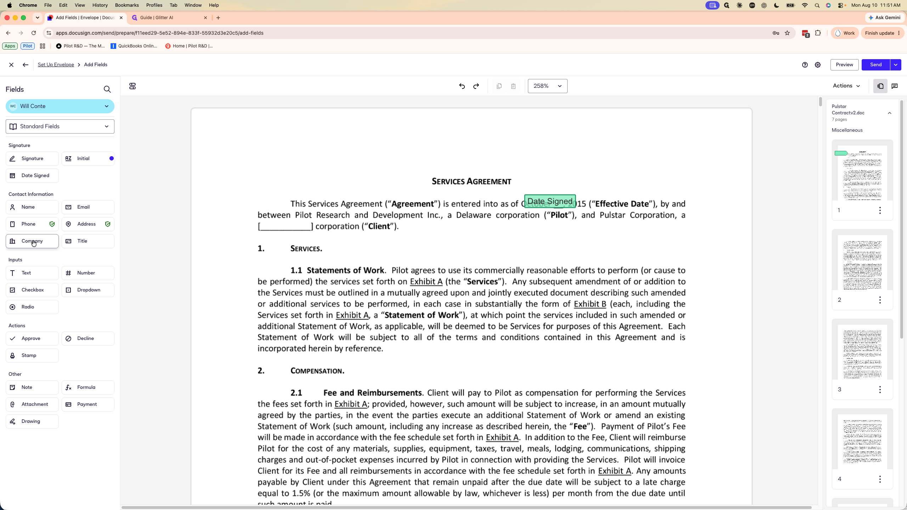Select the Attachment field
The height and width of the screenshot is (510, 907).
[x=32, y=404]
